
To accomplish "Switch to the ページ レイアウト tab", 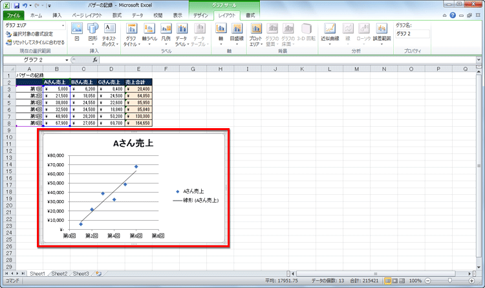I will tap(87, 15).
